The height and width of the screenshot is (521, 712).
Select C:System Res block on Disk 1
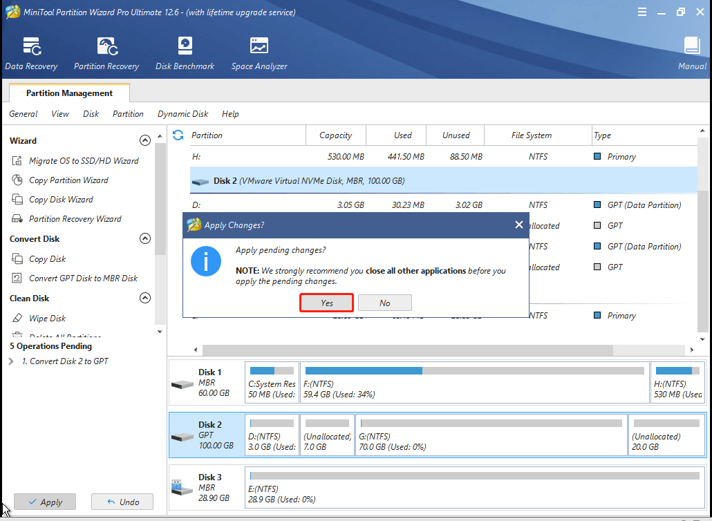tap(272, 382)
